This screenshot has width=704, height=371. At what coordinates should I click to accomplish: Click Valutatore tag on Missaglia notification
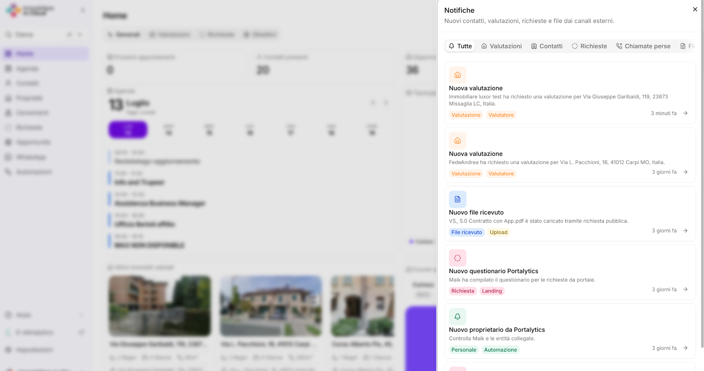point(501,115)
